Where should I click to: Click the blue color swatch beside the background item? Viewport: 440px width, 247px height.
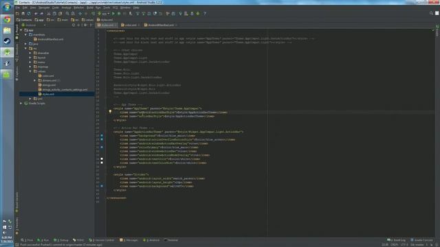[x=102, y=136]
